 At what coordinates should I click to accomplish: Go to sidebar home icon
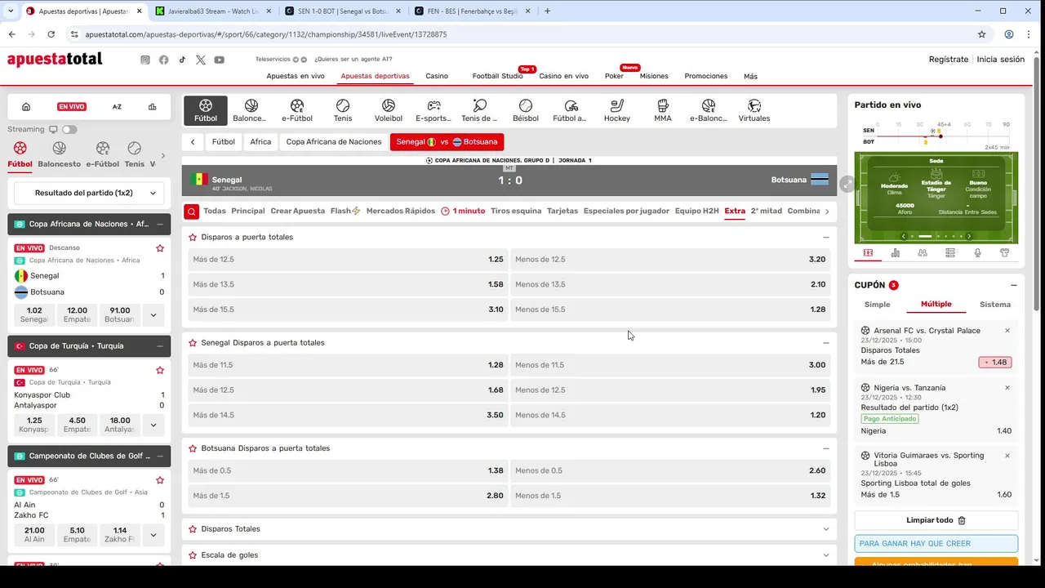point(26,107)
